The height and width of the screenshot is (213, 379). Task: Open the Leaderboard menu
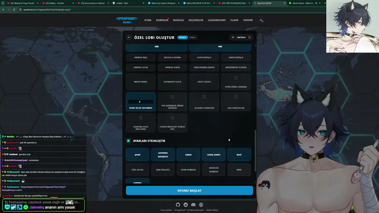217,20
